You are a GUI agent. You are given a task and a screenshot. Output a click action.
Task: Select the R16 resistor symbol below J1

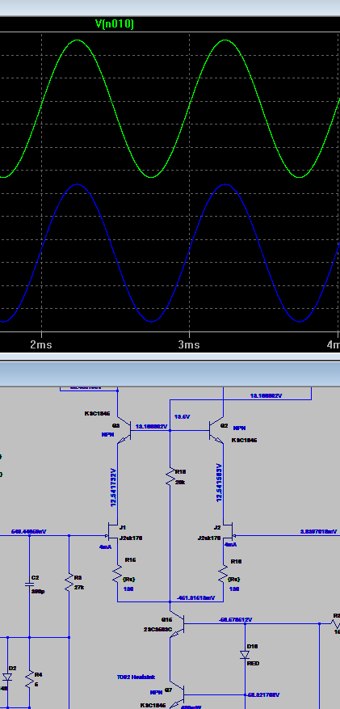pyautogui.click(x=117, y=574)
